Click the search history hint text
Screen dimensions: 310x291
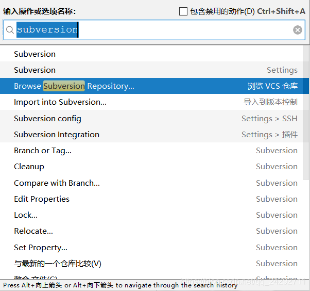coord(120,285)
